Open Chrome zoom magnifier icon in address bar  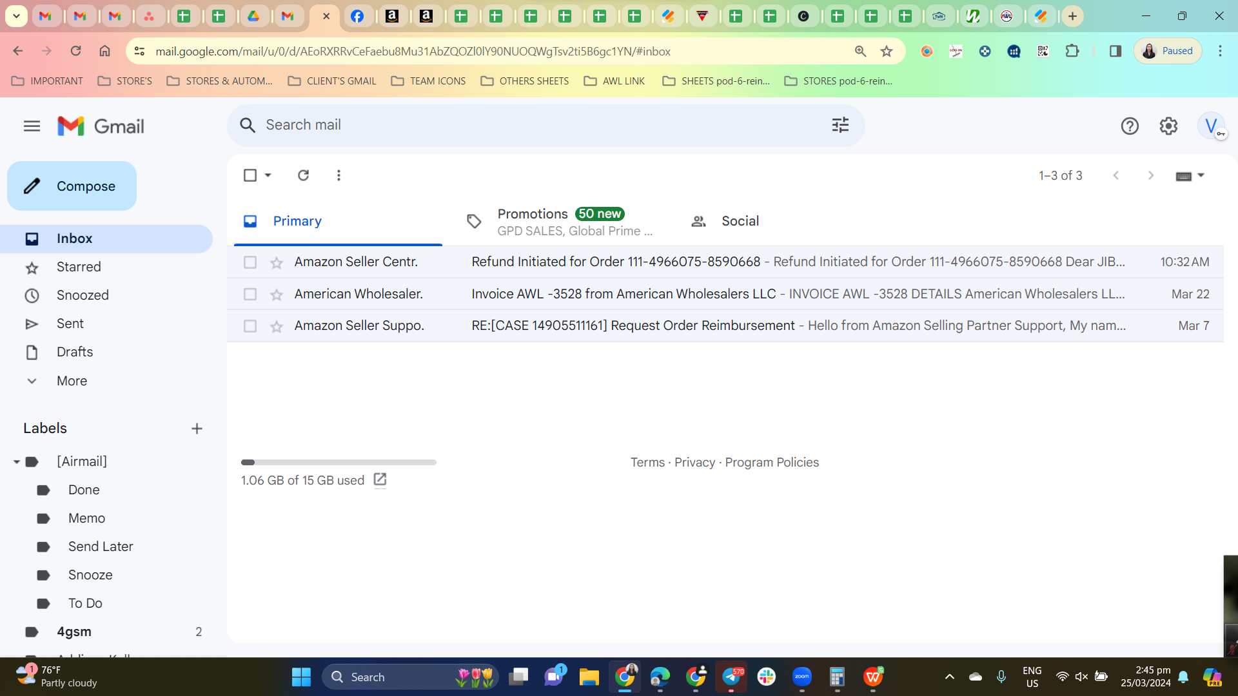click(x=860, y=51)
